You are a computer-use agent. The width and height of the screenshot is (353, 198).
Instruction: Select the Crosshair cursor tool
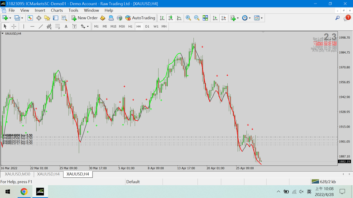tap(14, 26)
